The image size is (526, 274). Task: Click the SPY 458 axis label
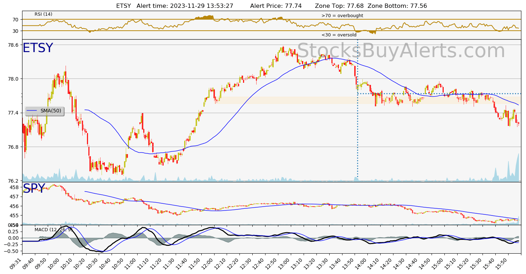pyautogui.click(x=15, y=187)
